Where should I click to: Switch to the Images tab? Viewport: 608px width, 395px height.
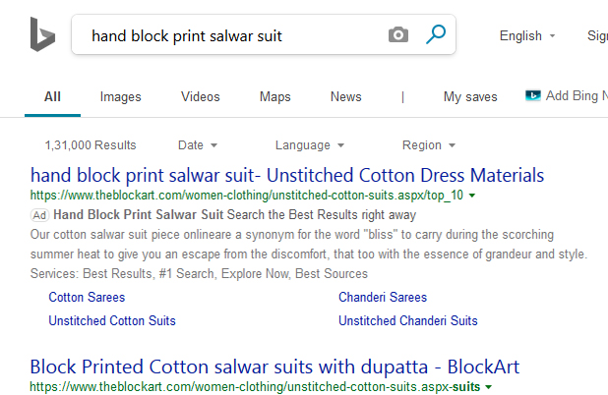(x=121, y=97)
